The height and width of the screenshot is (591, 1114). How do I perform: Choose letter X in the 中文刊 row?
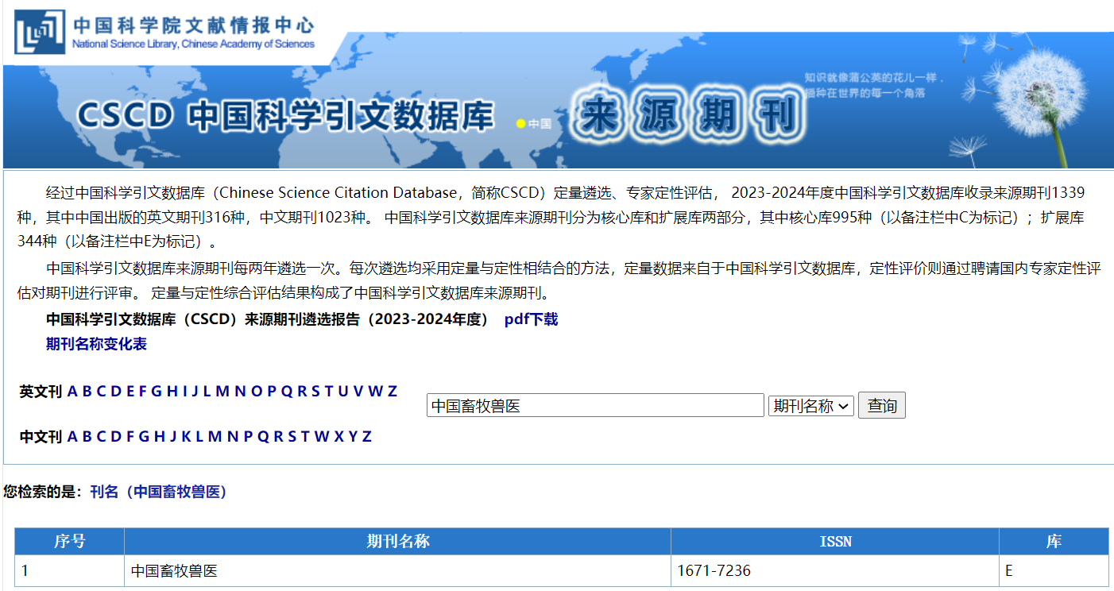click(339, 437)
